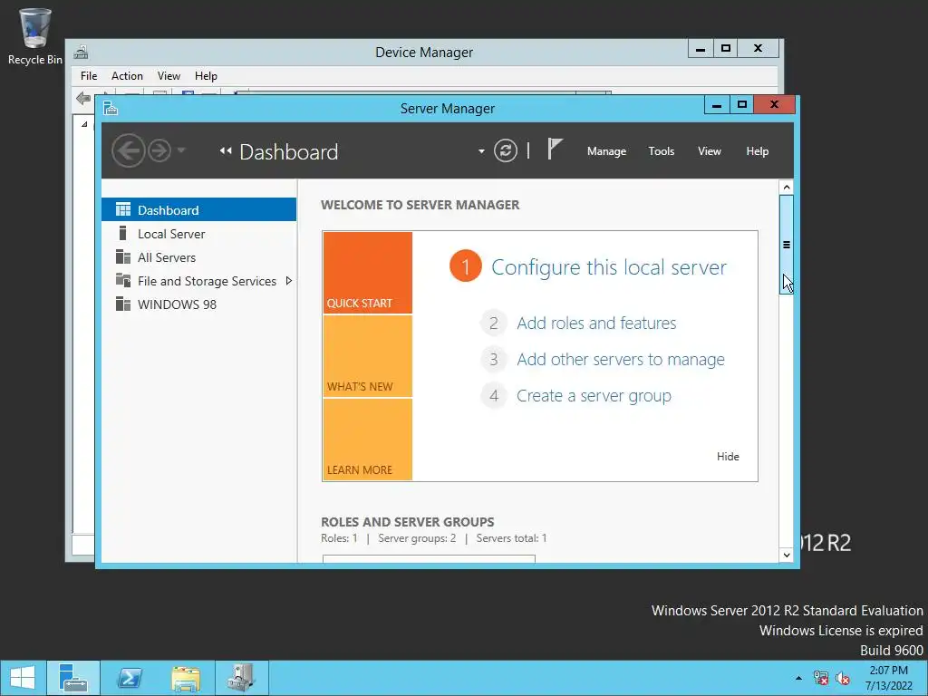
Task: Open the Manage menu
Action: (x=606, y=151)
